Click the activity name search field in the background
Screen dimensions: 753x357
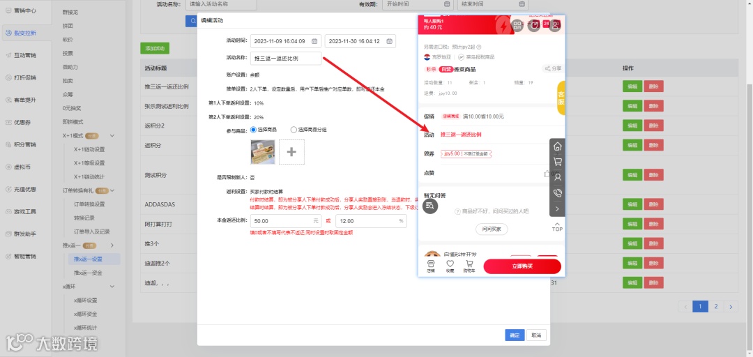(x=222, y=4)
